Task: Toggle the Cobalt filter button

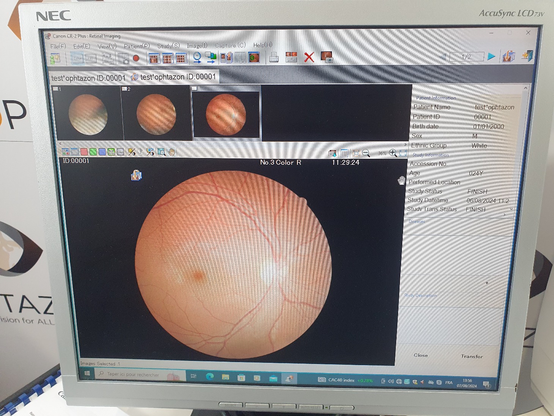Action: (x=120, y=152)
